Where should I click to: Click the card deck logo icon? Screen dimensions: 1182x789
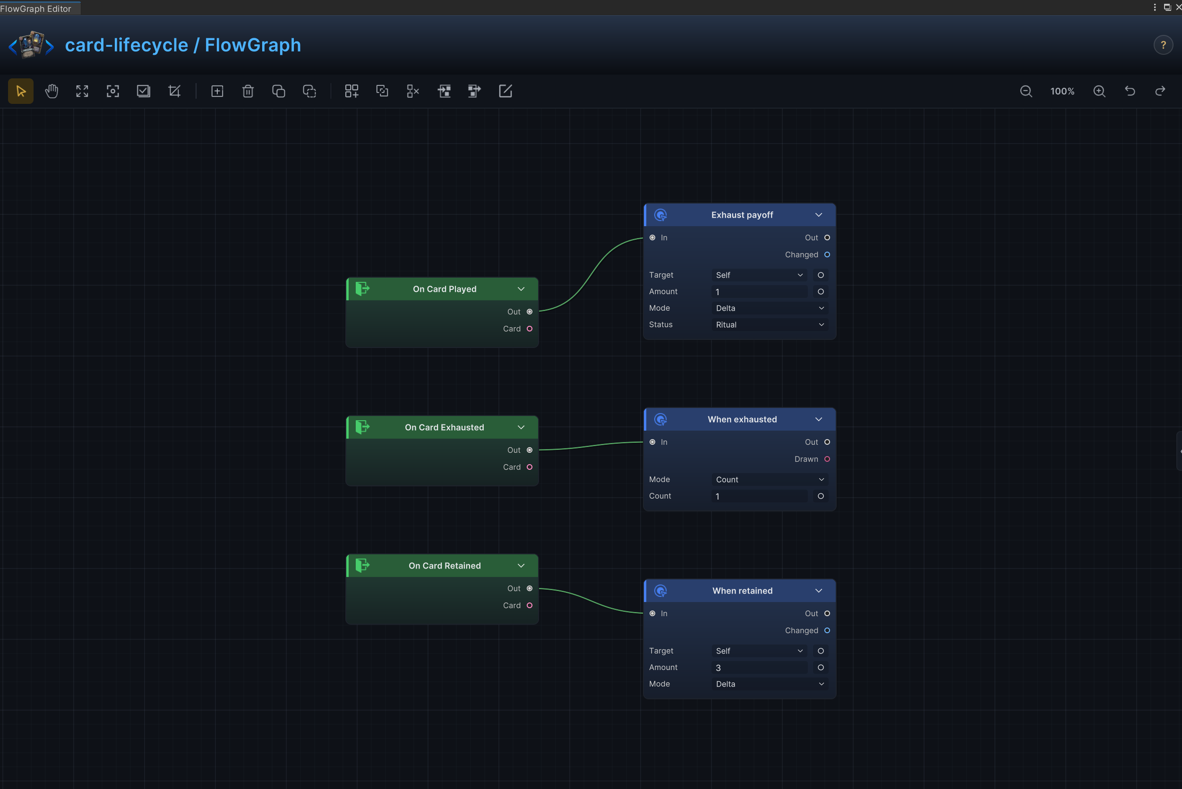[31, 45]
